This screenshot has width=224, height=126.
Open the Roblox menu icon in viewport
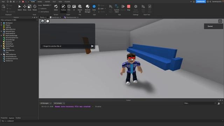[x=43, y=21]
